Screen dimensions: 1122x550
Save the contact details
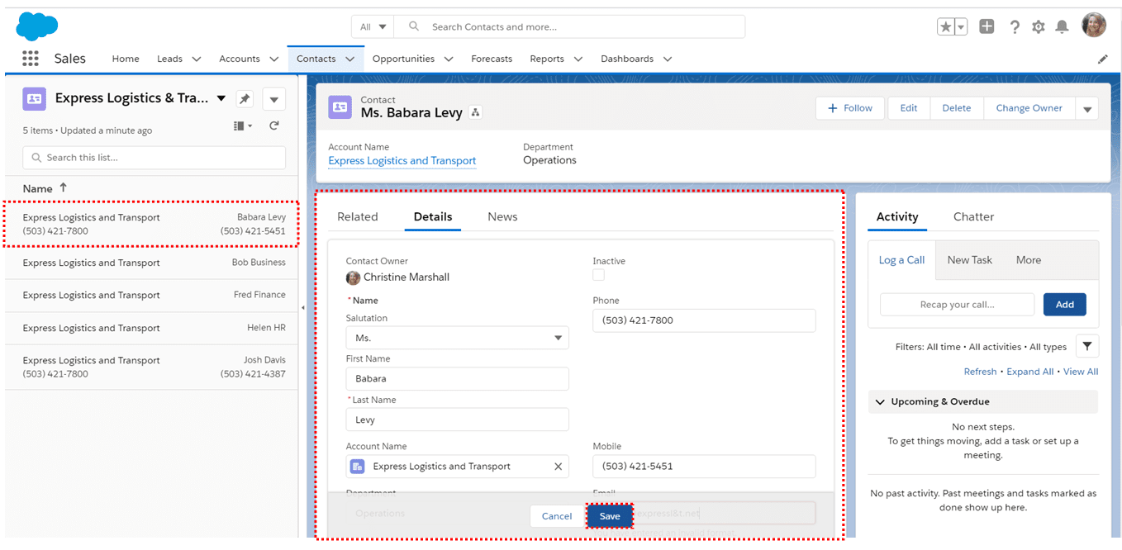click(x=610, y=515)
